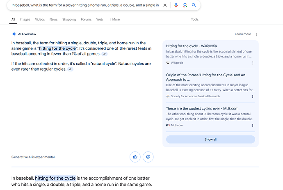Open the search Tools menu
Image resolution: width=283 pixels, height=190 pixels.
tap(195, 19)
